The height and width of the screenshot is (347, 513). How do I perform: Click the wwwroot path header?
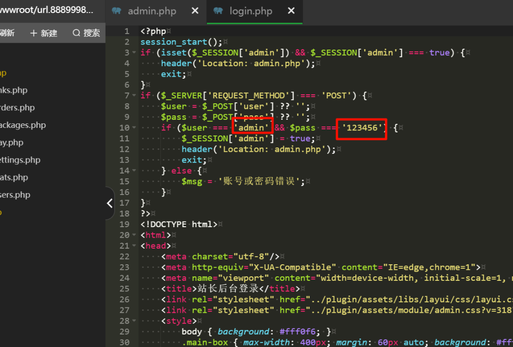47,10
